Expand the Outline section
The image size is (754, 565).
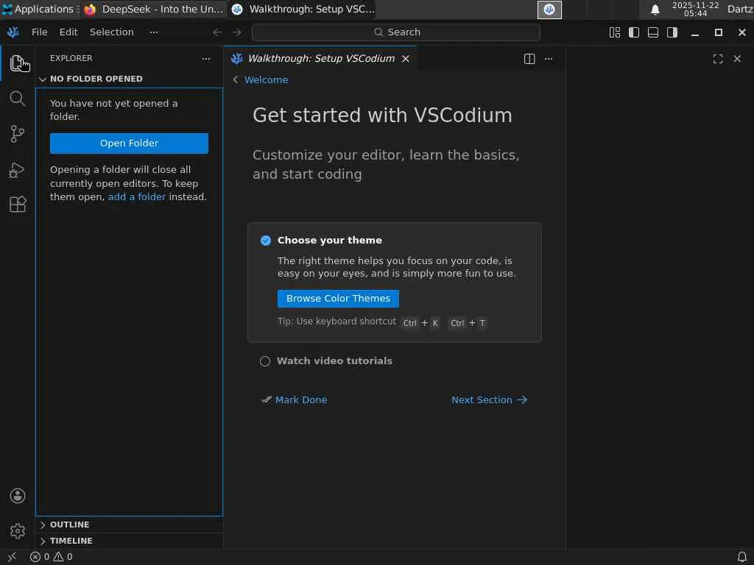tap(69, 525)
